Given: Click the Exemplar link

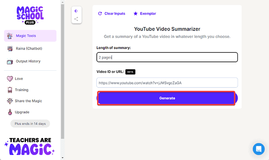Looking at the screenshot, I should 148,14.
